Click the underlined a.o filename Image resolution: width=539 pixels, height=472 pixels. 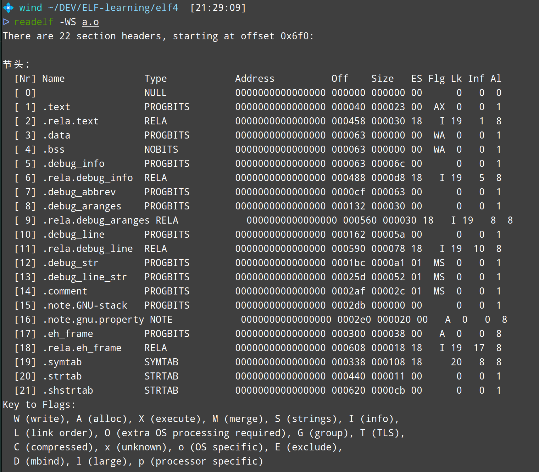tap(90, 22)
